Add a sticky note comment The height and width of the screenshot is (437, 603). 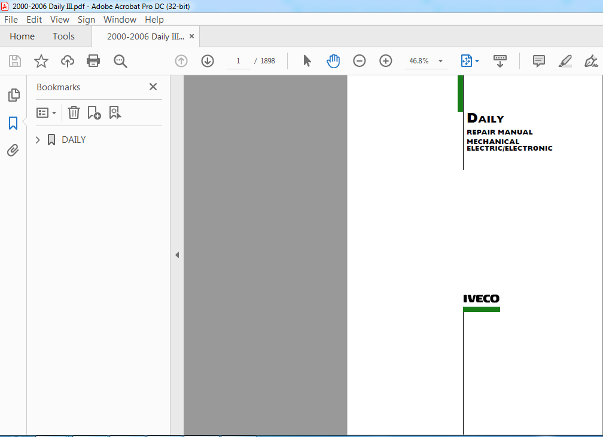[539, 61]
